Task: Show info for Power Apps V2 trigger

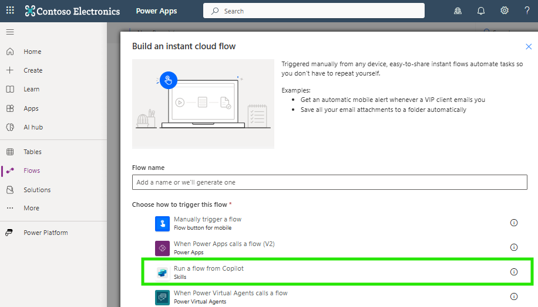Action: 514,247
